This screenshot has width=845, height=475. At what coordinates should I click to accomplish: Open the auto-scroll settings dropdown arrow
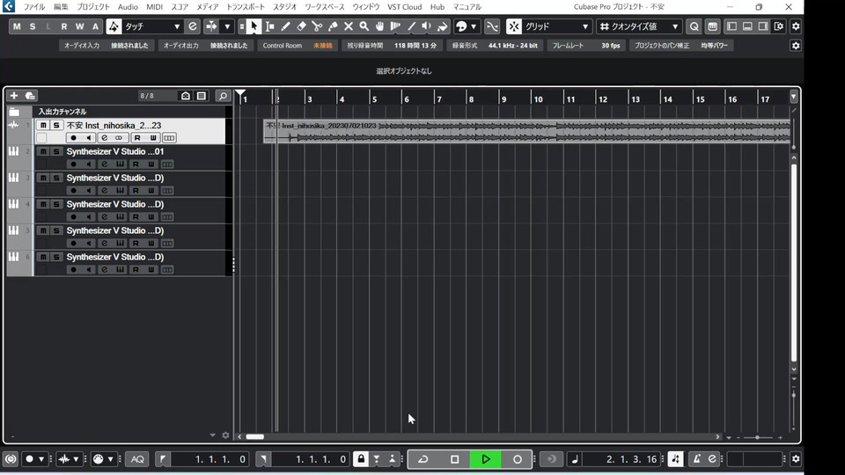(x=227, y=26)
